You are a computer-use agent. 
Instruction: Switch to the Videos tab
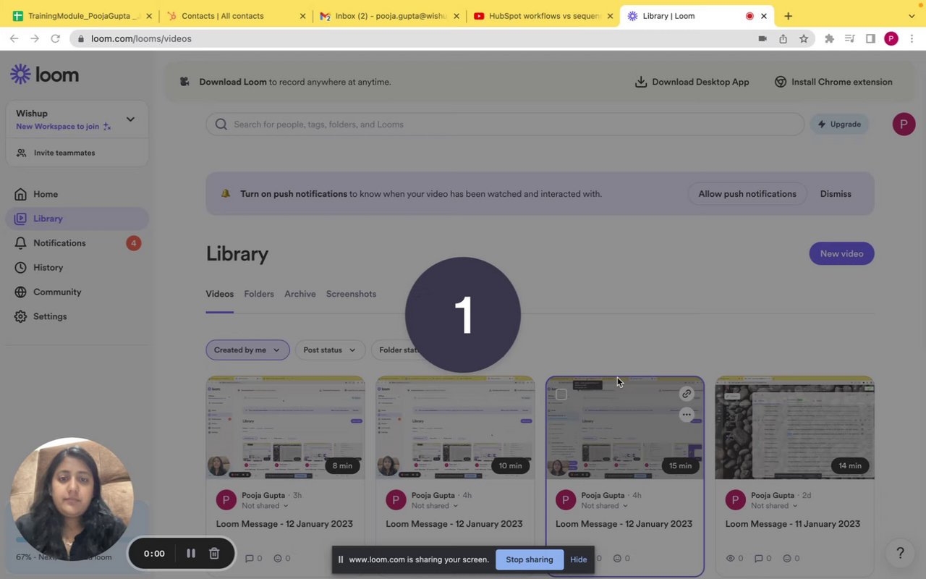(x=219, y=294)
